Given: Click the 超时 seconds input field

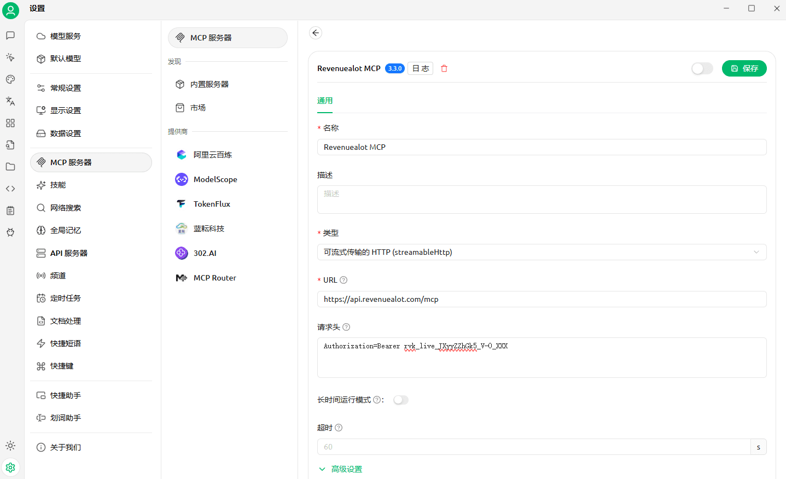Looking at the screenshot, I should click(x=534, y=447).
